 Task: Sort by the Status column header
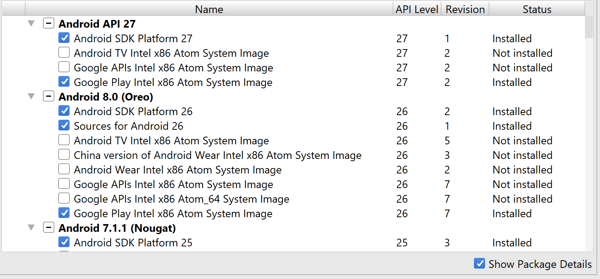[537, 9]
